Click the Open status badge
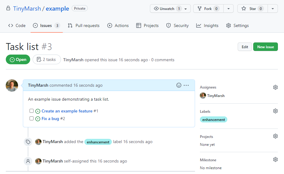284x174 pixels. pyautogui.click(x=18, y=59)
